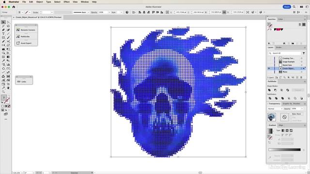Switch to the Stroke panel tab

pos(279,47)
